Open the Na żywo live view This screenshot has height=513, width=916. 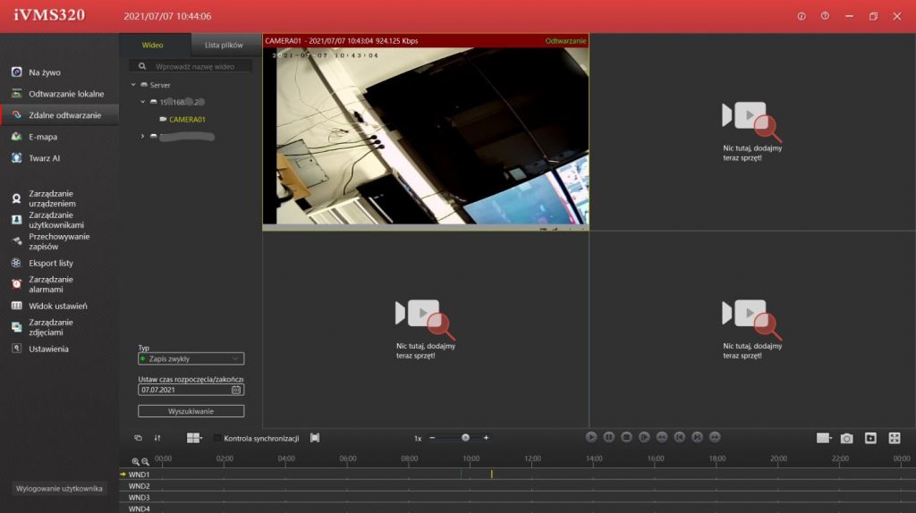tap(44, 72)
